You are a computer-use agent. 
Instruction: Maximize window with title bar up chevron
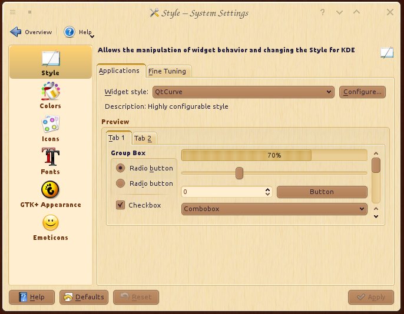coord(356,12)
